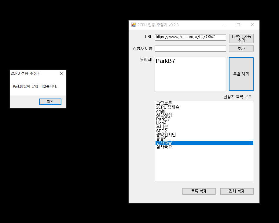Click the 전체 삭제 button

click(237, 191)
